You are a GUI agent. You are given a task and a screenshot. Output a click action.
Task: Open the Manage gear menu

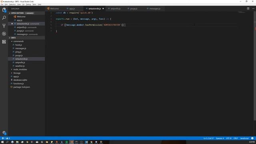pos(4,133)
